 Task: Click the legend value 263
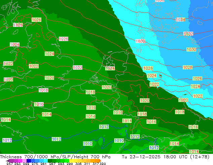point(17,164)
